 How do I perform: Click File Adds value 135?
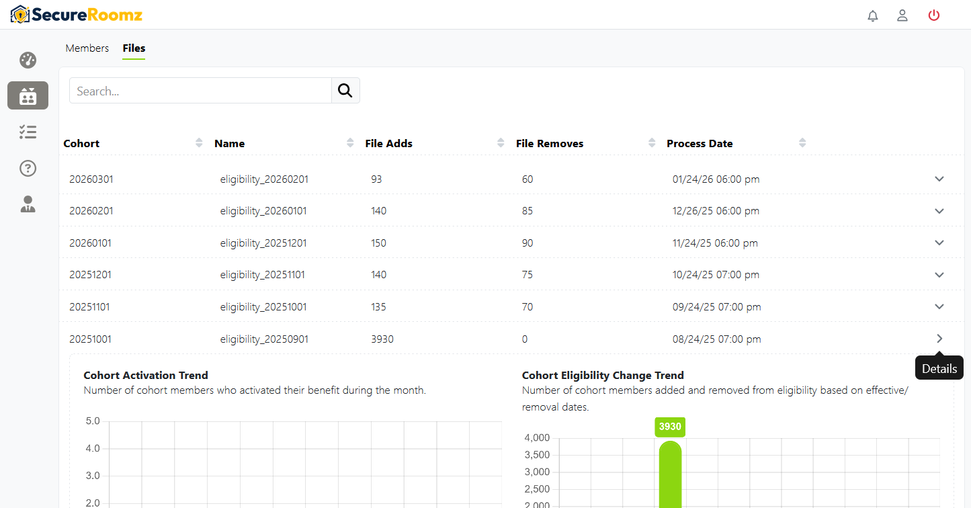(378, 307)
